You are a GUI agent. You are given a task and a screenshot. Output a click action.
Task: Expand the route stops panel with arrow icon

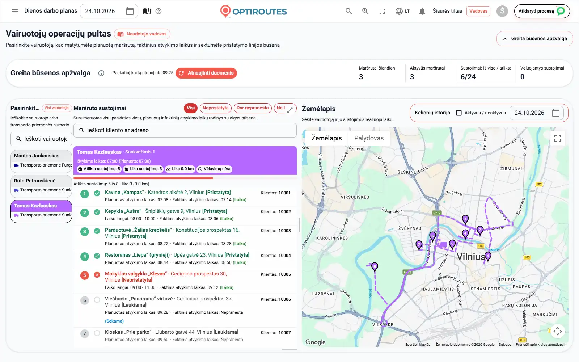pyautogui.click(x=290, y=110)
